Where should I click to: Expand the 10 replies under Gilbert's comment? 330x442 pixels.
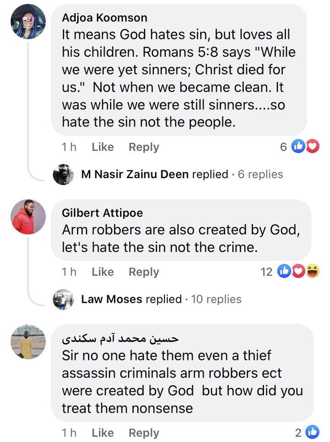point(216,300)
